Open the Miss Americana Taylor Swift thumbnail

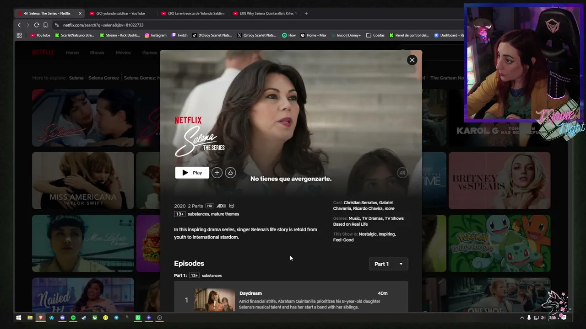click(83, 180)
